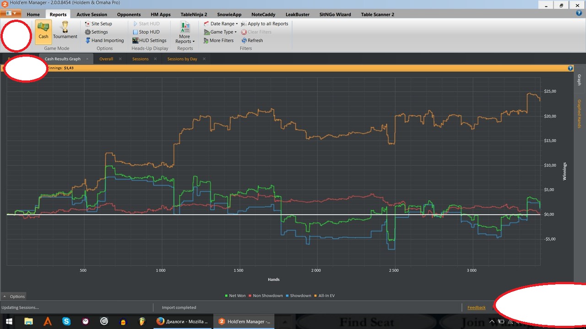Click the Import completed status text
The width and height of the screenshot is (586, 329).
(x=179, y=308)
